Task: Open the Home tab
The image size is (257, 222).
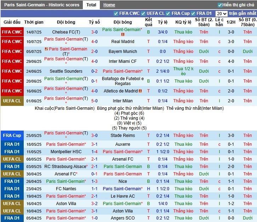Action: coord(109,5)
